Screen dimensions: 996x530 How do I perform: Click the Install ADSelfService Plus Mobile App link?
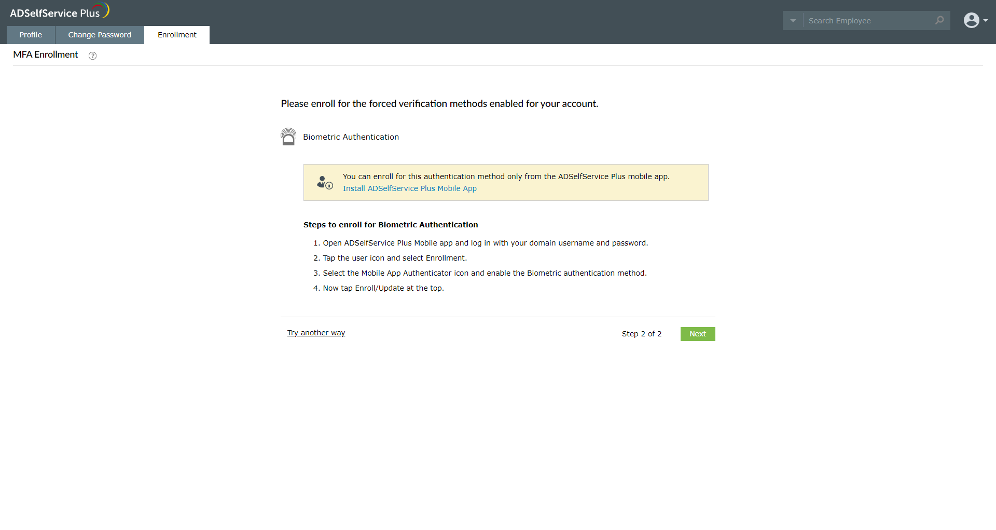409,188
